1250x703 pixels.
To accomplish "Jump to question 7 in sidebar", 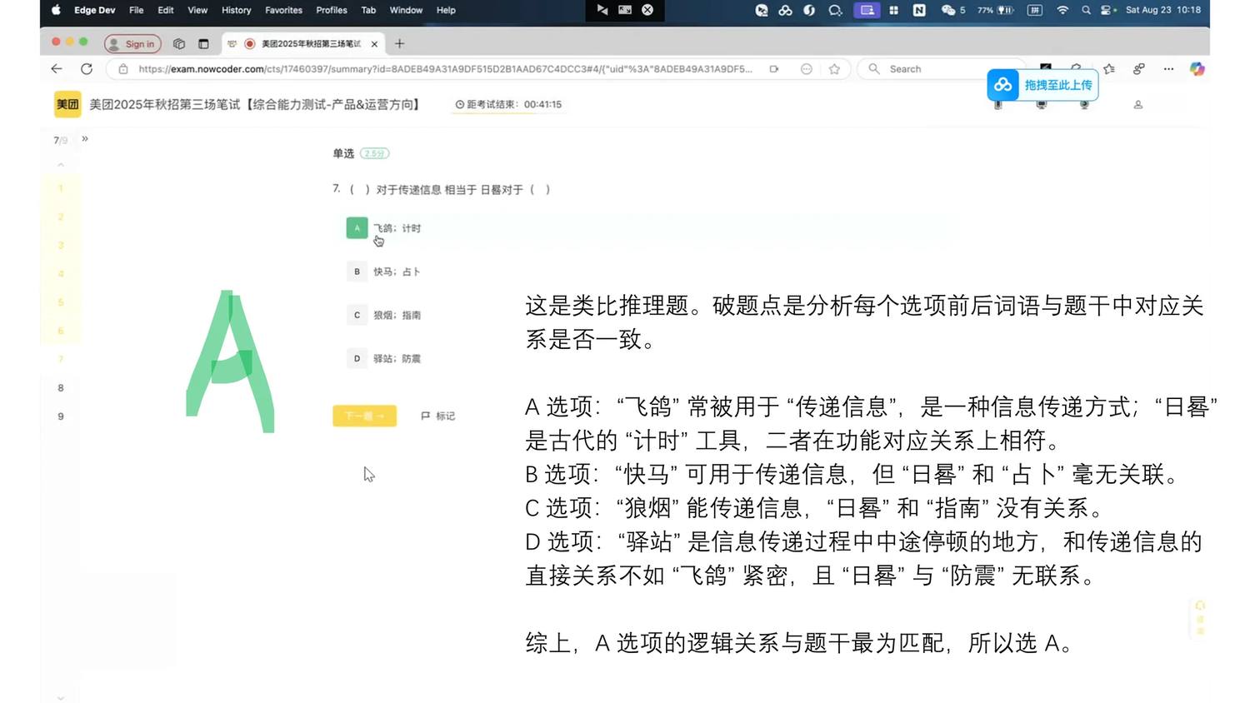I will coord(61,359).
